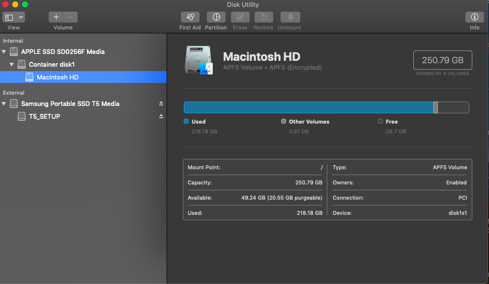Open the Info inspector icon
Viewport: 489px width, 284px height.
tap(474, 17)
